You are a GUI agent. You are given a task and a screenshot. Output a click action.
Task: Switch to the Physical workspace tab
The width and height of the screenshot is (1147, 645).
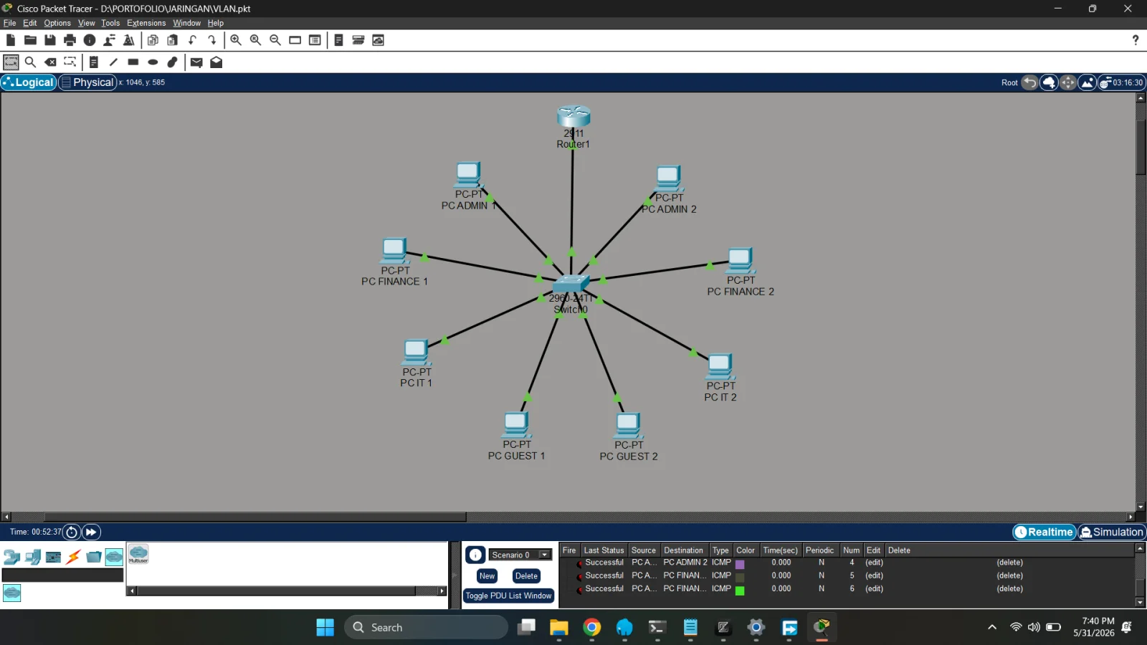click(87, 82)
